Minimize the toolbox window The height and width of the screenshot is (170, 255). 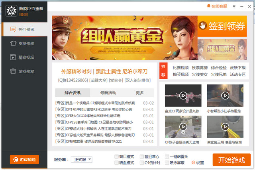pos(242,6)
